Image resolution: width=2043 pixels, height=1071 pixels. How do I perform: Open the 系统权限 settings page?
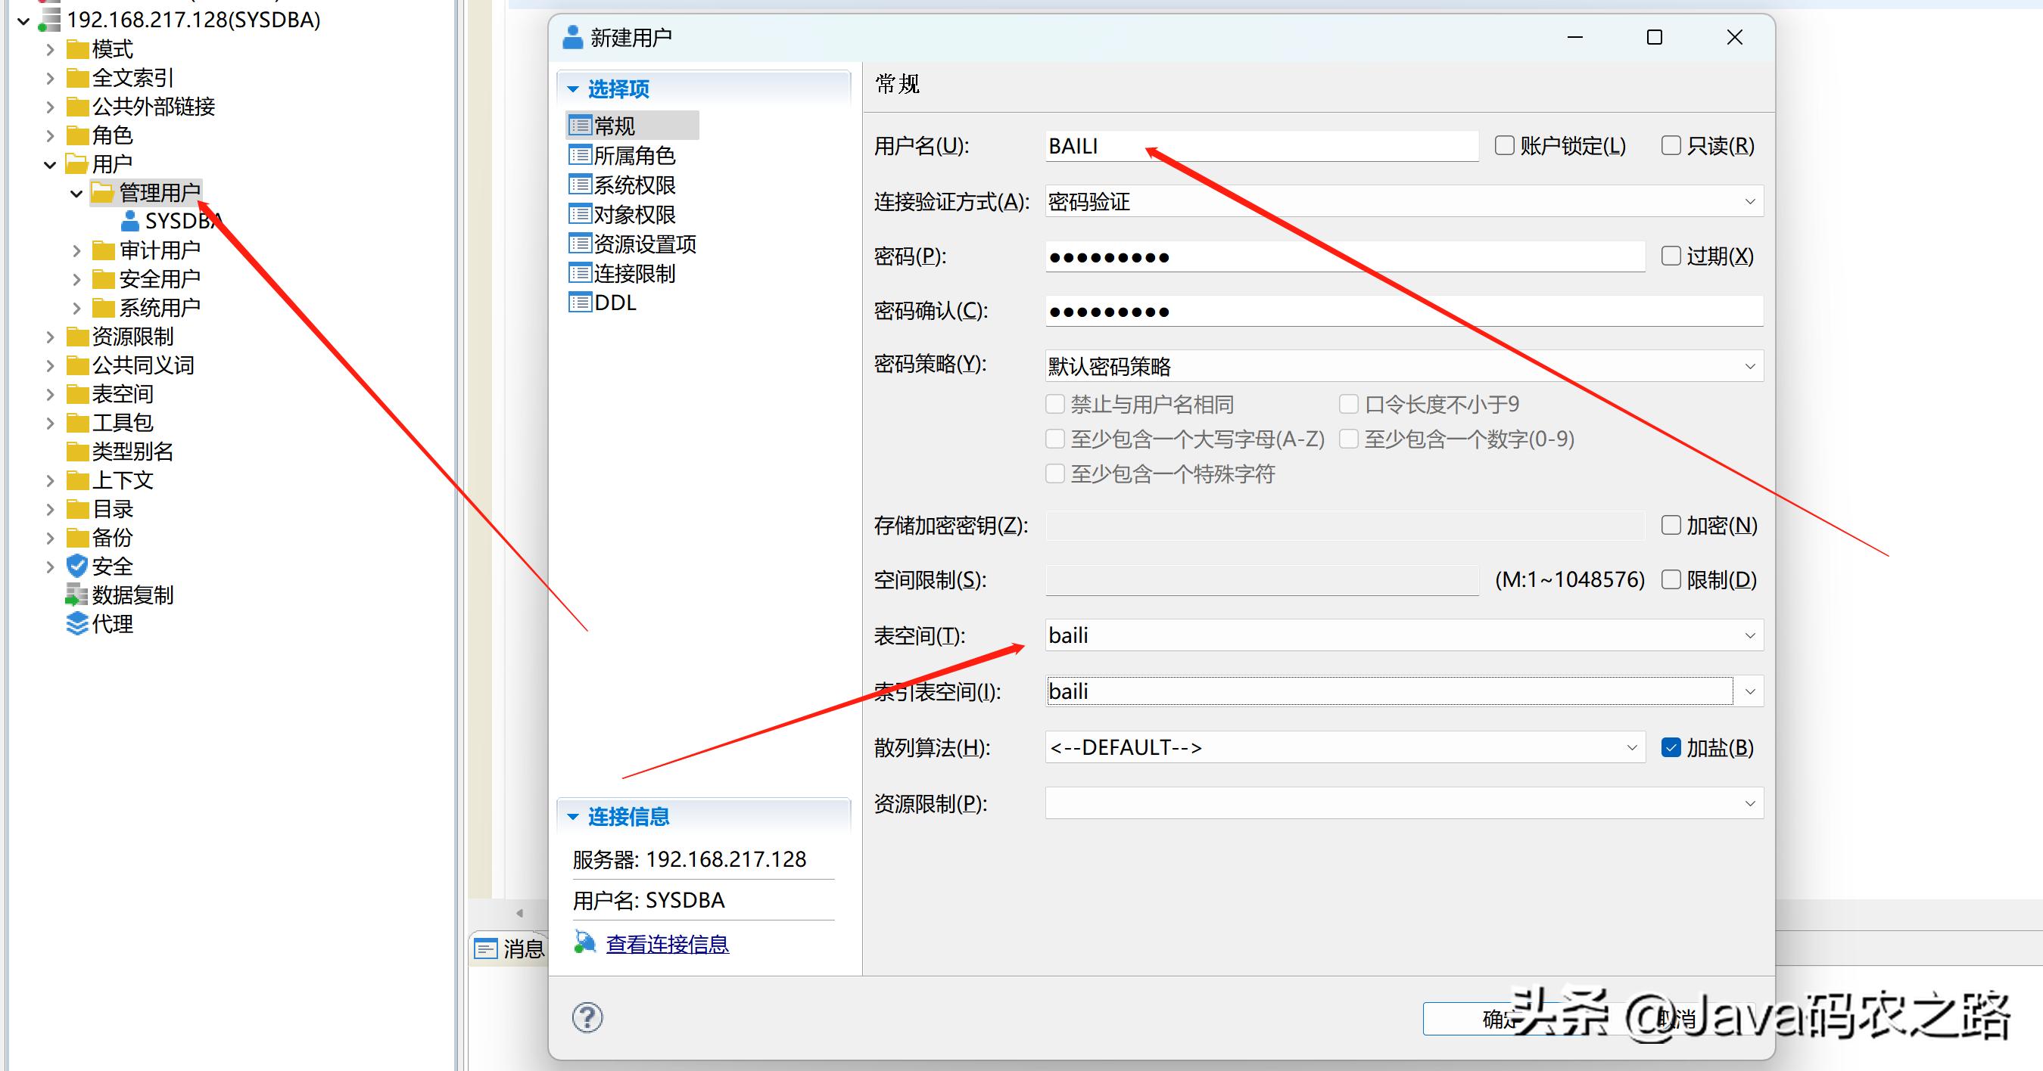[x=633, y=184]
